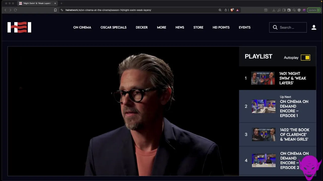Open a new browser tab
The height and width of the screenshot is (181, 323).
[x=61, y=3]
